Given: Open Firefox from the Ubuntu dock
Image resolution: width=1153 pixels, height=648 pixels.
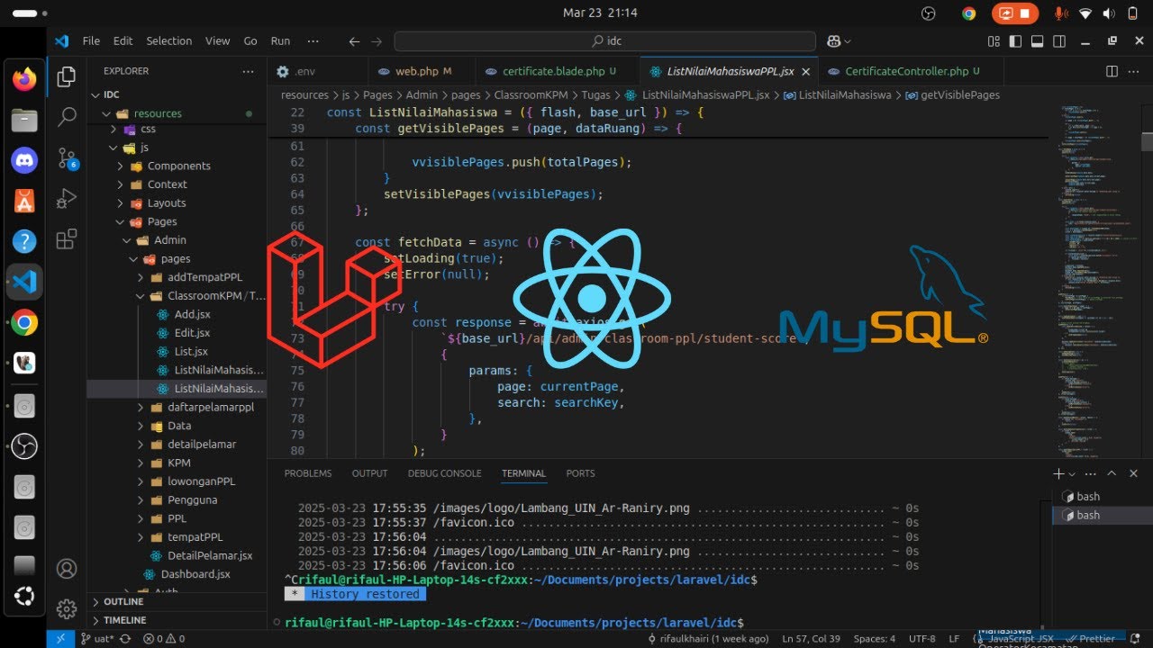Looking at the screenshot, I should tap(24, 78).
